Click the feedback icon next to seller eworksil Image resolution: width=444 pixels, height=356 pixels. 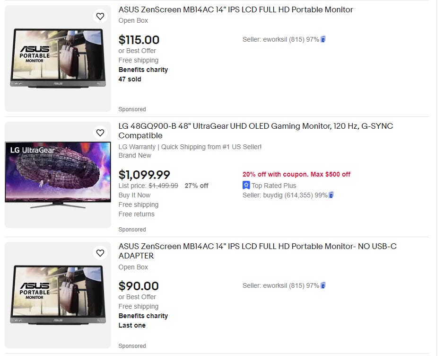[x=322, y=39]
